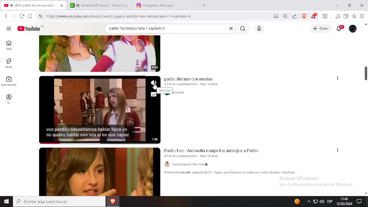The height and width of the screenshot is (207, 368).
Task: Go back with the browser back arrow
Action: [6, 16]
